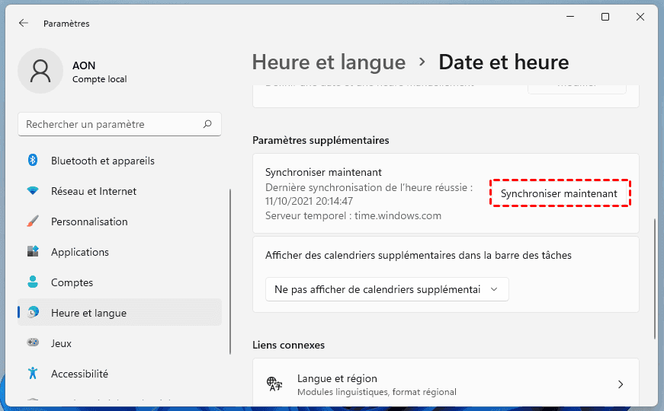
Task: Click the '11/10/2021 20:14:47' sync timestamp
Action: (x=310, y=201)
